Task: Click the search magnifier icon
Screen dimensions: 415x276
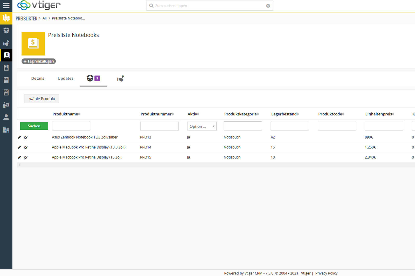Action: (151, 6)
